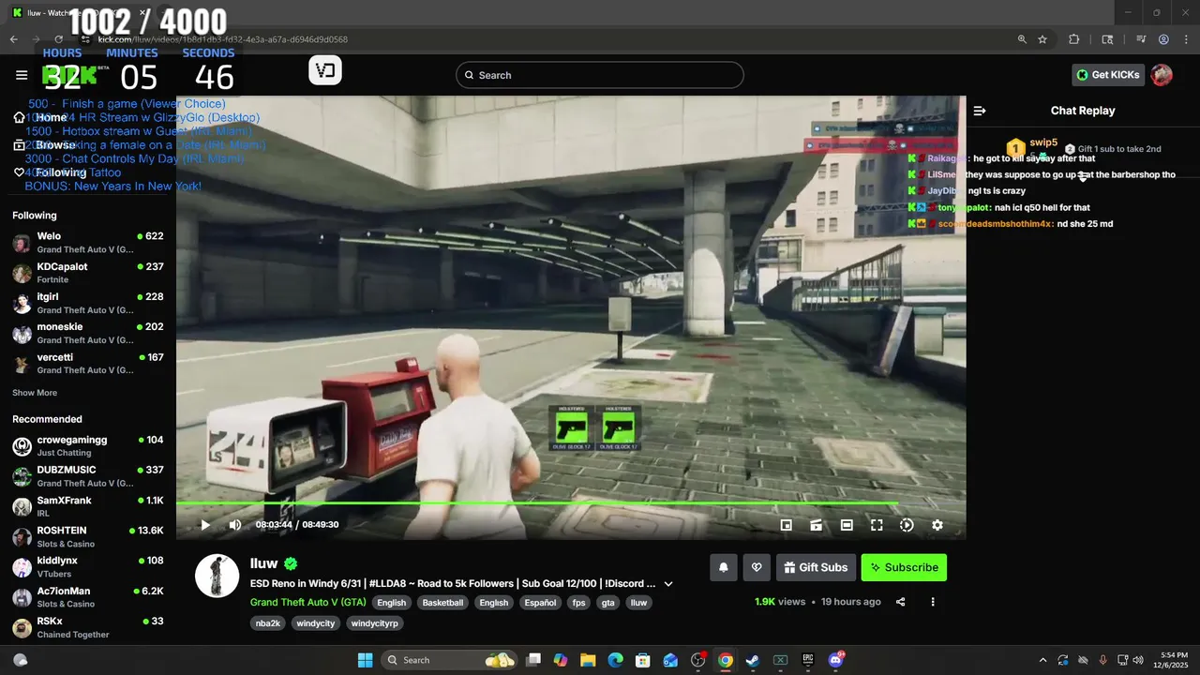Image resolution: width=1200 pixels, height=675 pixels.
Task: Open browser zoom magnifier icon
Action: point(1022,39)
